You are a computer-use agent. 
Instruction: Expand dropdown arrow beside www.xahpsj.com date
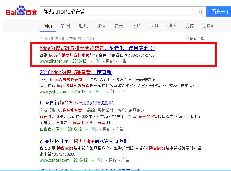[92, 161]
